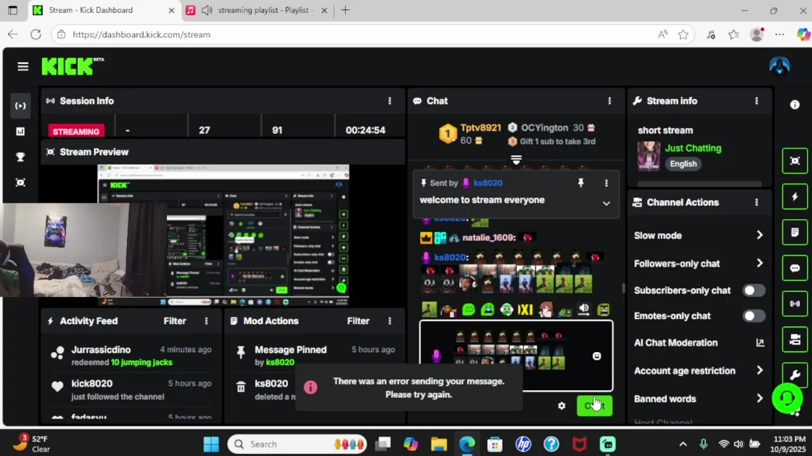Open the Windows Start button
The width and height of the screenshot is (812, 456).
click(211, 444)
